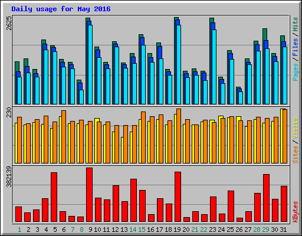
Task: Select green day label 29
Action: (x=265, y=230)
